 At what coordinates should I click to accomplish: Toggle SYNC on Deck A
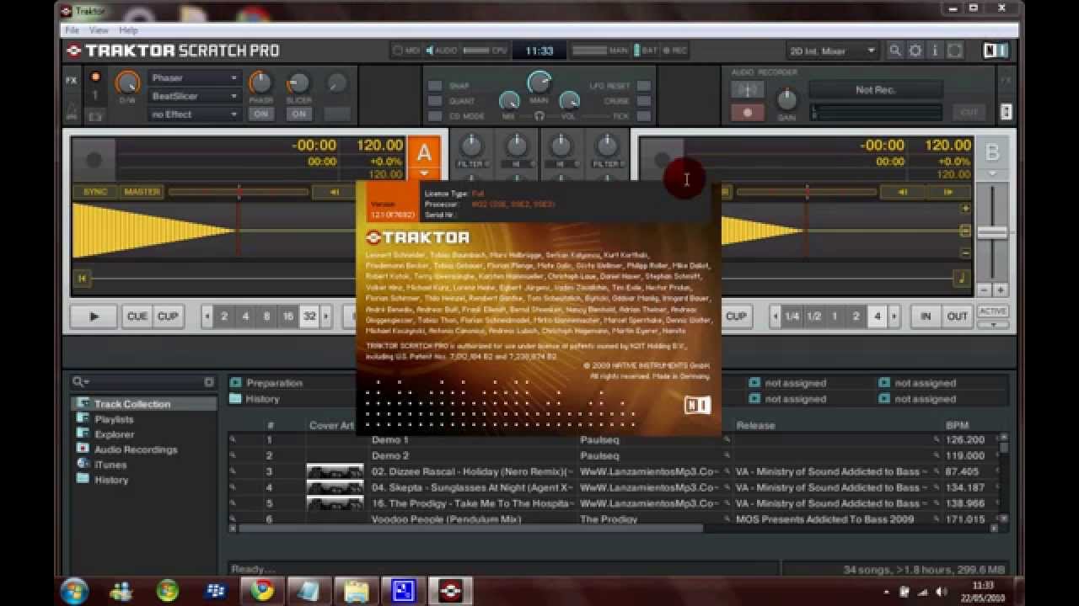(x=95, y=192)
